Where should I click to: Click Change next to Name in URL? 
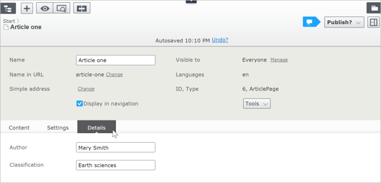click(x=114, y=74)
